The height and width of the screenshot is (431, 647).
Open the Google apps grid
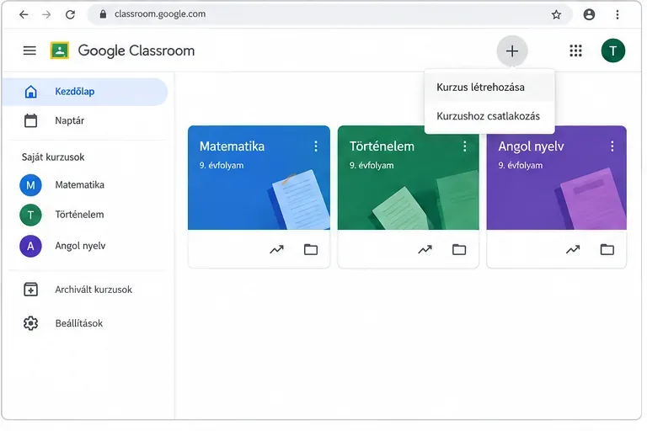[575, 51]
